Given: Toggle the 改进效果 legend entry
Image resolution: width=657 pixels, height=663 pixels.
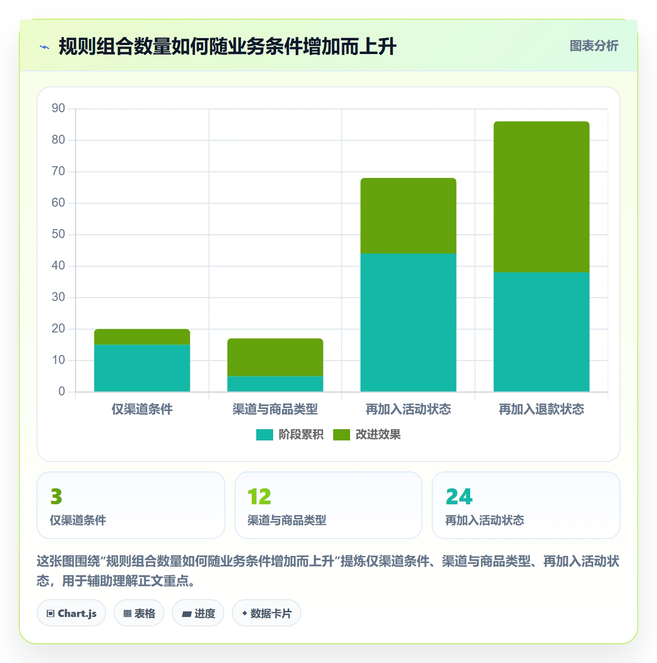Looking at the screenshot, I should coord(367,434).
